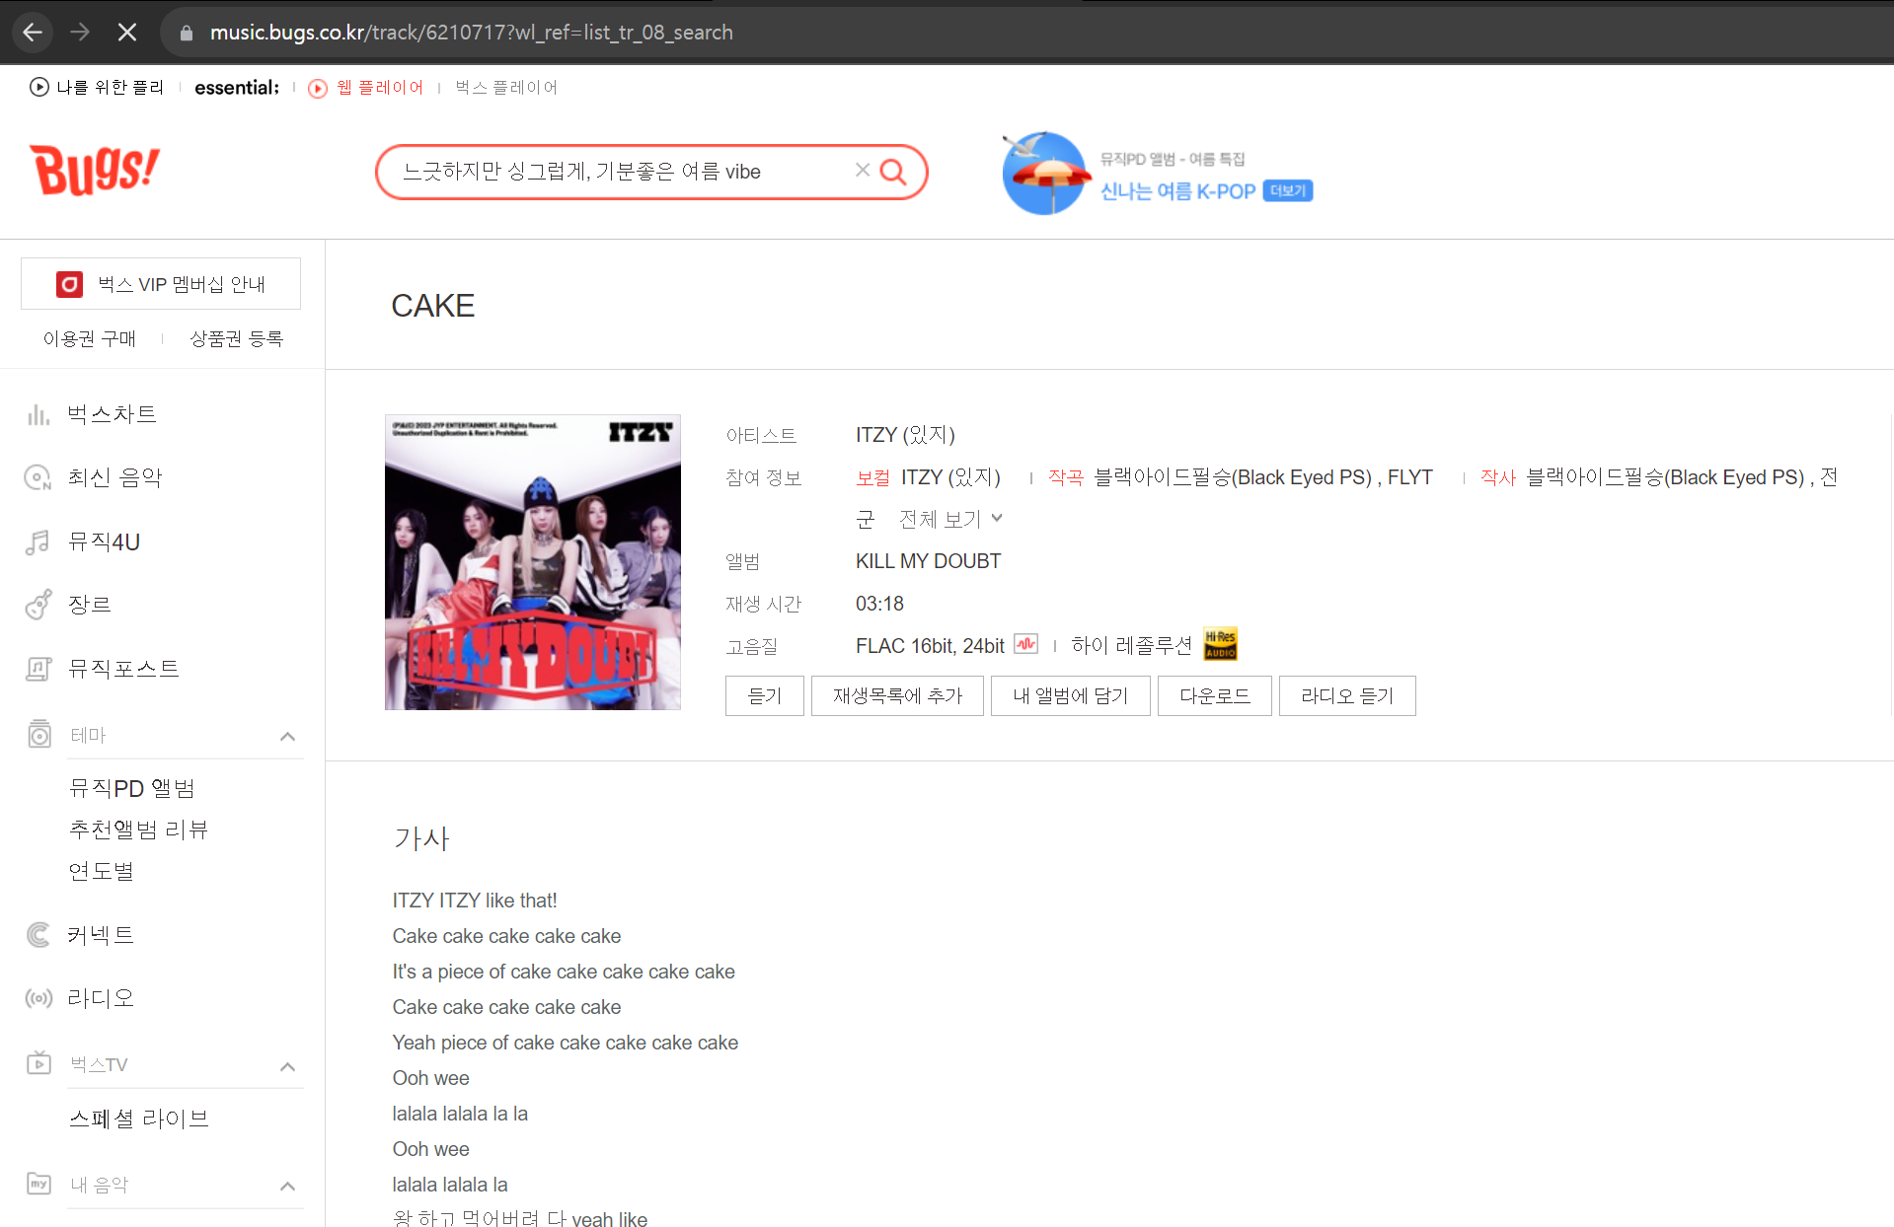Viewport: 1894px width, 1227px height.
Task: Click the 내 음악 my-folder icon
Action: [x=38, y=1184]
